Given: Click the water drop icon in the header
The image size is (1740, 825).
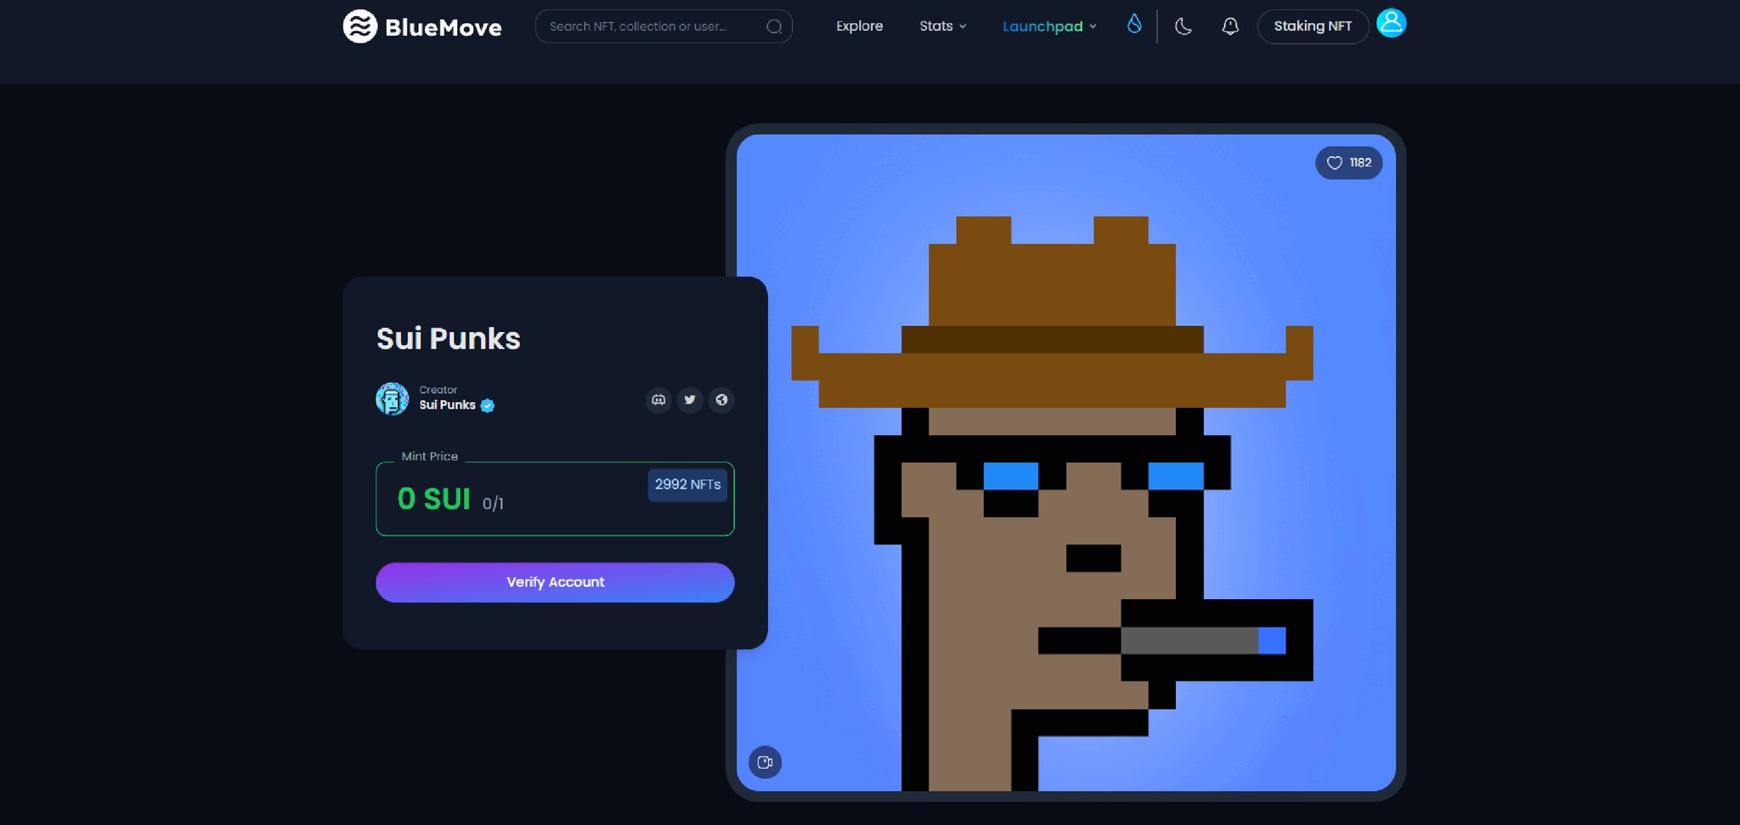Looking at the screenshot, I should click(1134, 24).
